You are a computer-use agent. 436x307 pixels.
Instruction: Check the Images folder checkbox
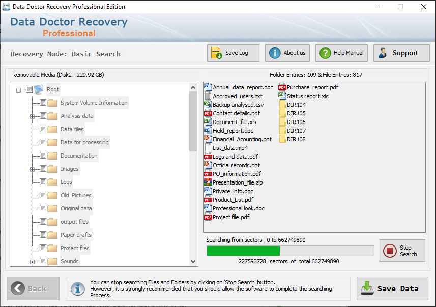pos(43,169)
